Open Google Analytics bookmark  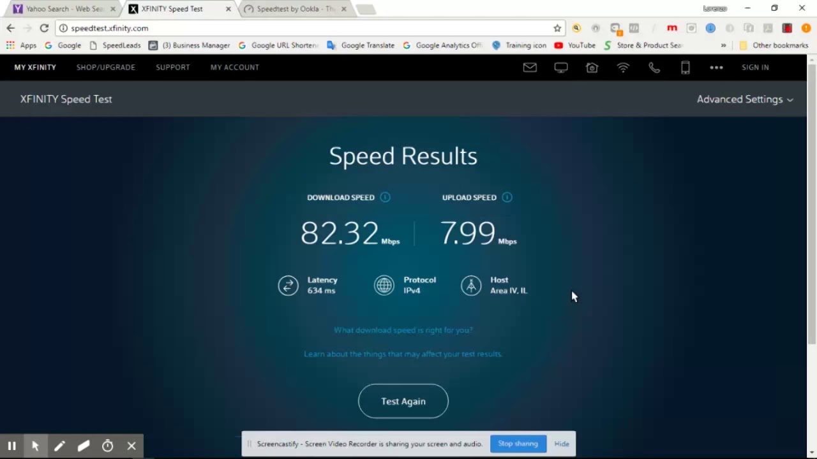click(x=442, y=45)
